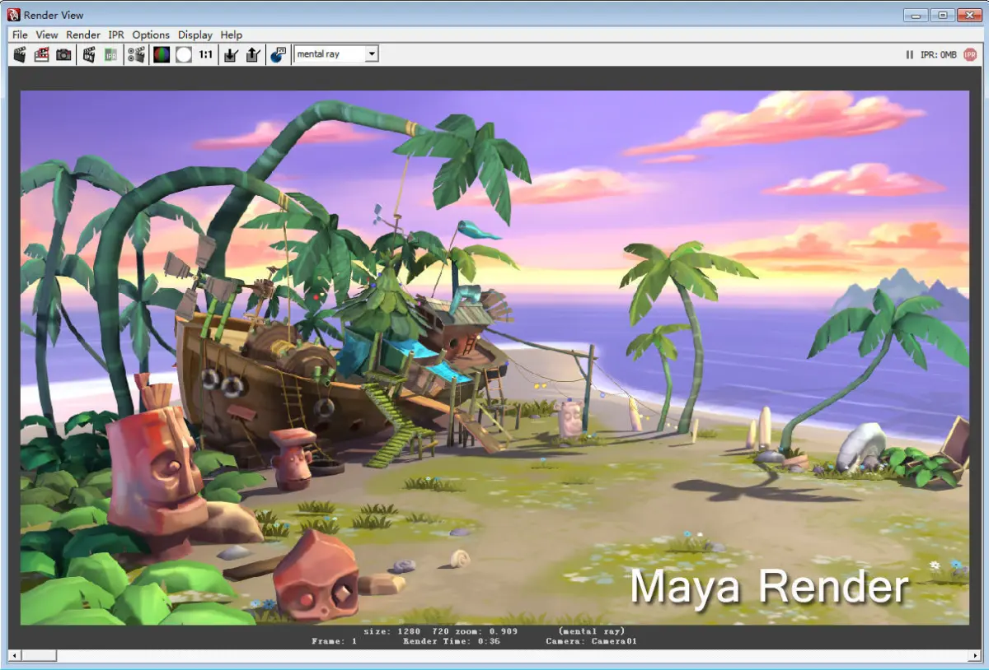This screenshot has width=989, height=670.
Task: Click the Redo Previous Render clapperboard icon
Action: pyautogui.click(x=20, y=54)
